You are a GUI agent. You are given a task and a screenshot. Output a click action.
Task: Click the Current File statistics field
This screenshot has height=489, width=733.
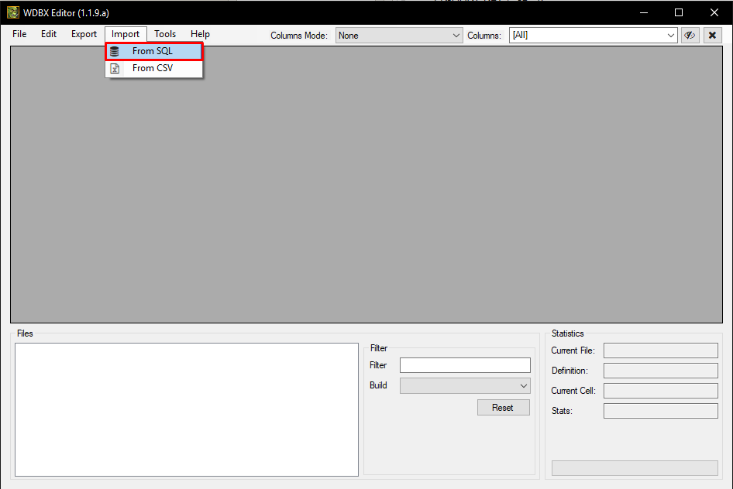pyautogui.click(x=660, y=351)
